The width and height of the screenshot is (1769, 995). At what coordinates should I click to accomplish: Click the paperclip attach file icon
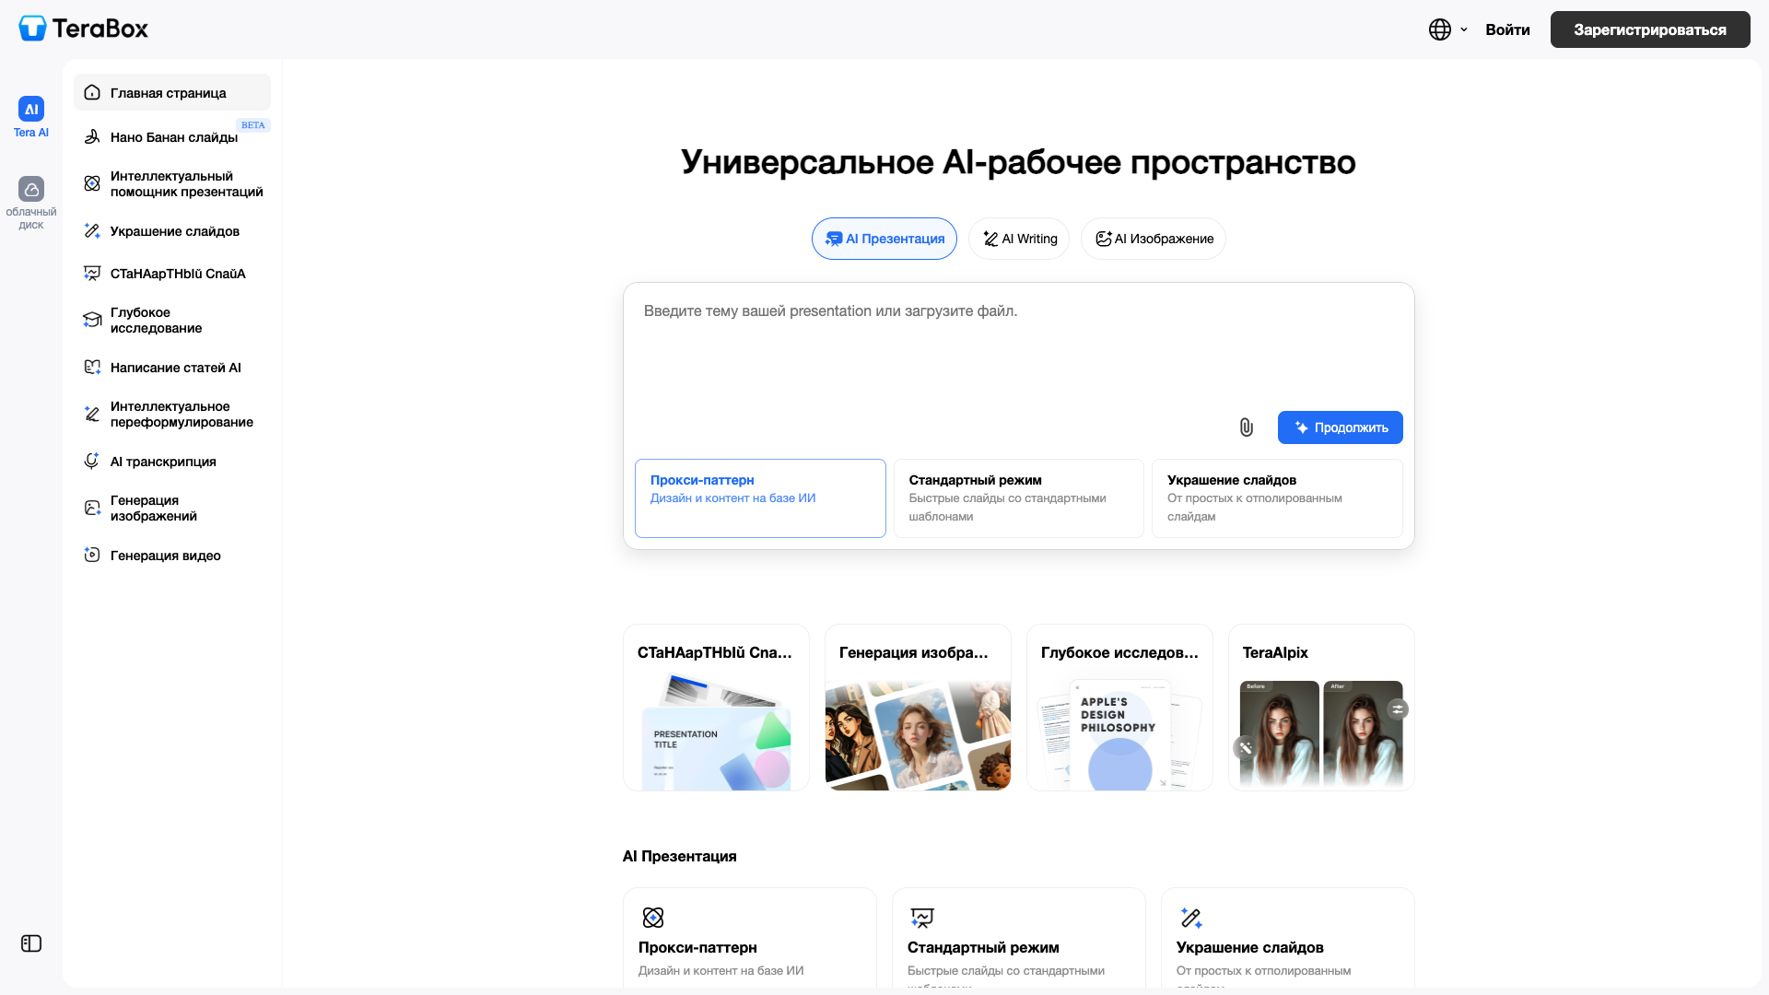click(x=1246, y=427)
